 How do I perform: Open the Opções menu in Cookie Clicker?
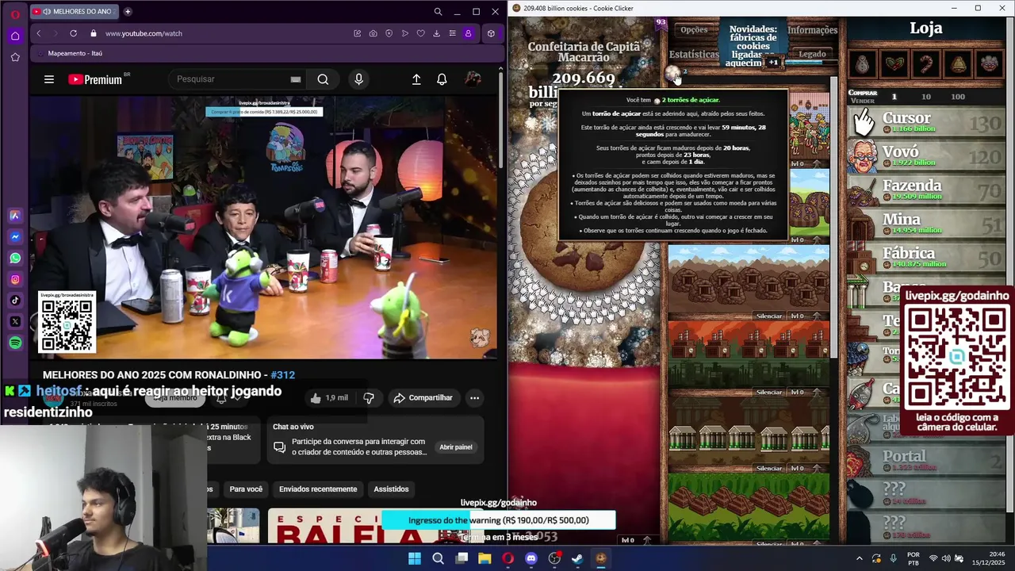[694, 30]
